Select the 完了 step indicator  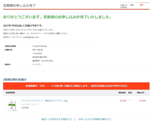[x=142, y=5]
